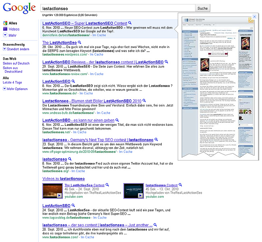Click magnifier icon after 'LastActionSEO Reviews' result title

(x=166, y=62)
